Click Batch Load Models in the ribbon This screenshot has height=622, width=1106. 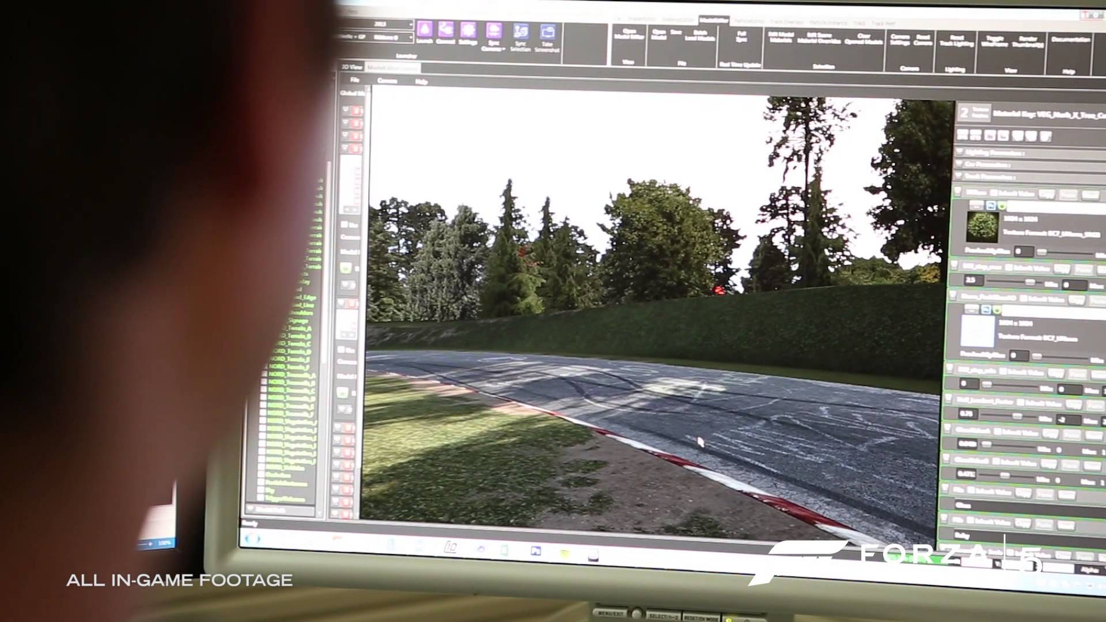coord(700,36)
